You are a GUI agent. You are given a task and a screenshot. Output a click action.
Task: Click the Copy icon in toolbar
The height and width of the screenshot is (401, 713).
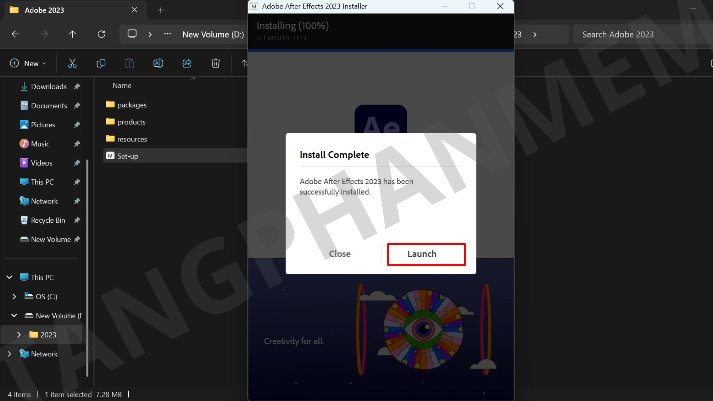pos(101,63)
